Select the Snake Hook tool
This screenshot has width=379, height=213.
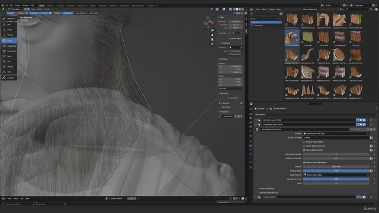tap(9, 46)
